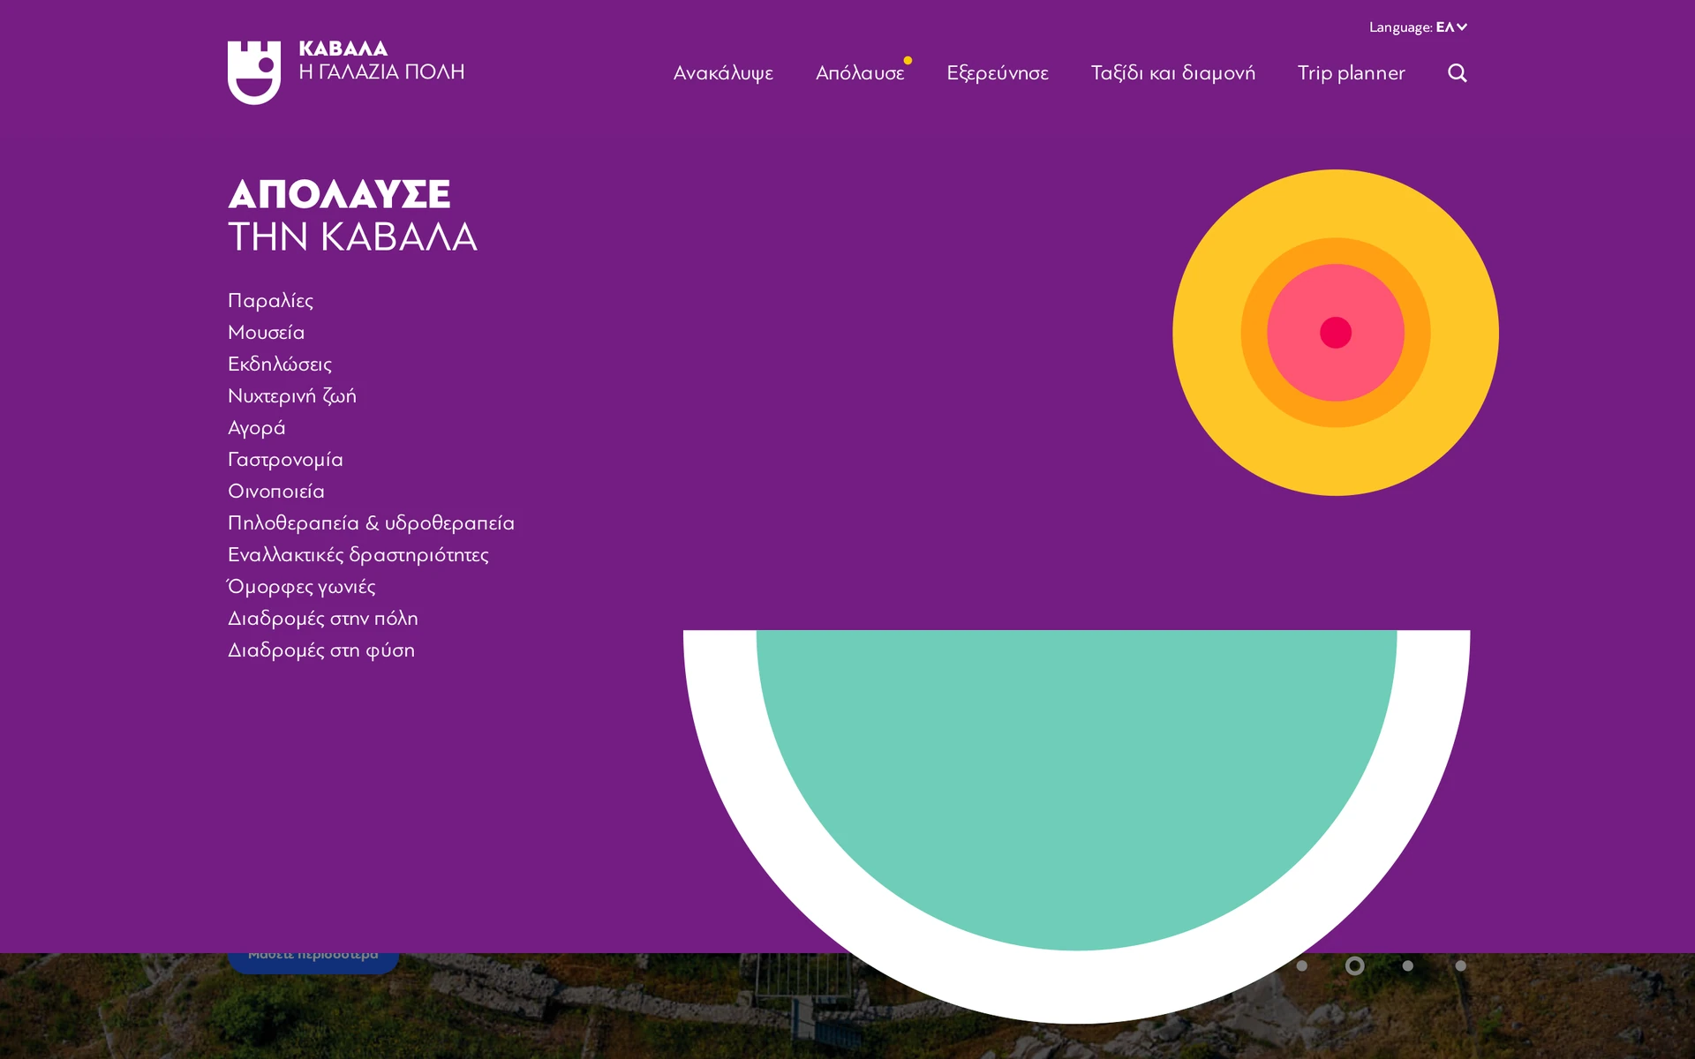The width and height of the screenshot is (1695, 1059).
Task: Visit the Νυχτερινή ζωή page
Action: 292,396
